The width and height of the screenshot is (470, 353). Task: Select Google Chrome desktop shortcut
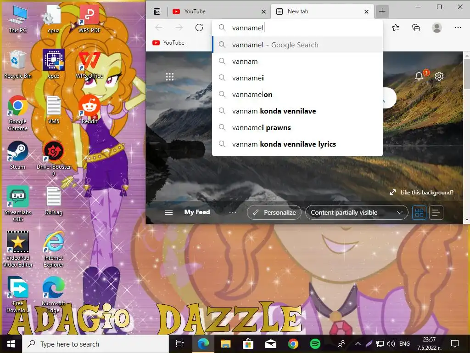pyautogui.click(x=18, y=113)
